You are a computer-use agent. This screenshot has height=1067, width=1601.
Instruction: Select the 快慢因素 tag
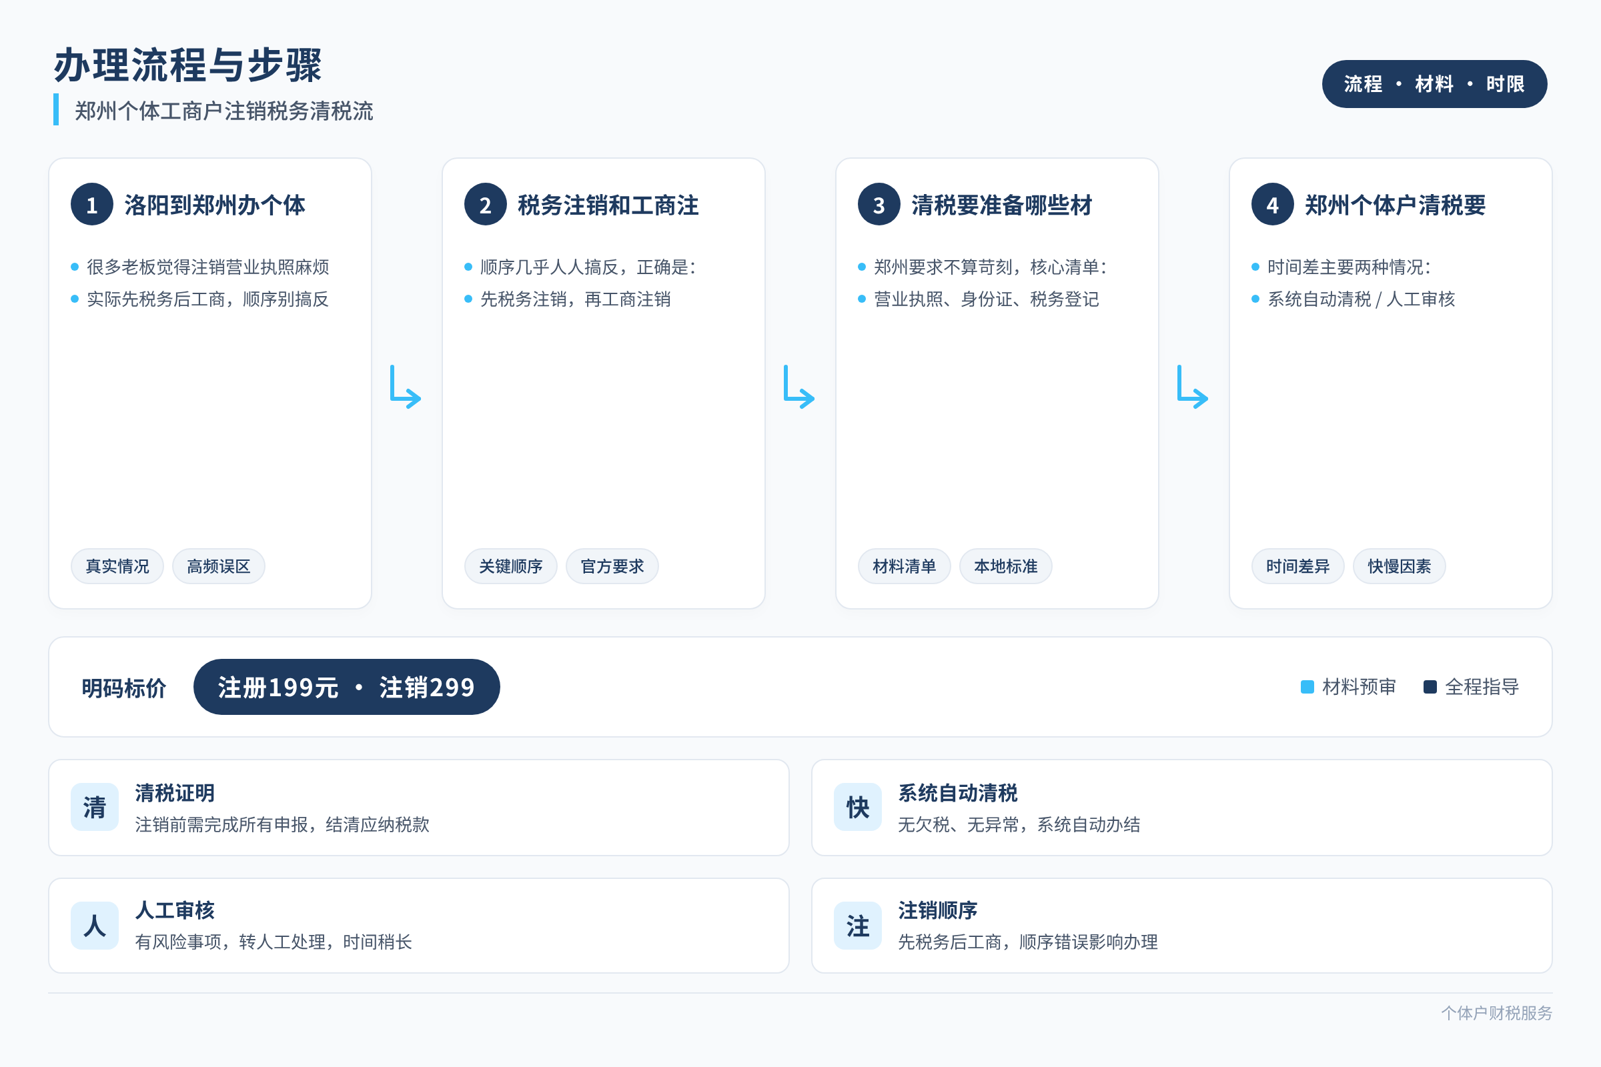[x=1399, y=566]
